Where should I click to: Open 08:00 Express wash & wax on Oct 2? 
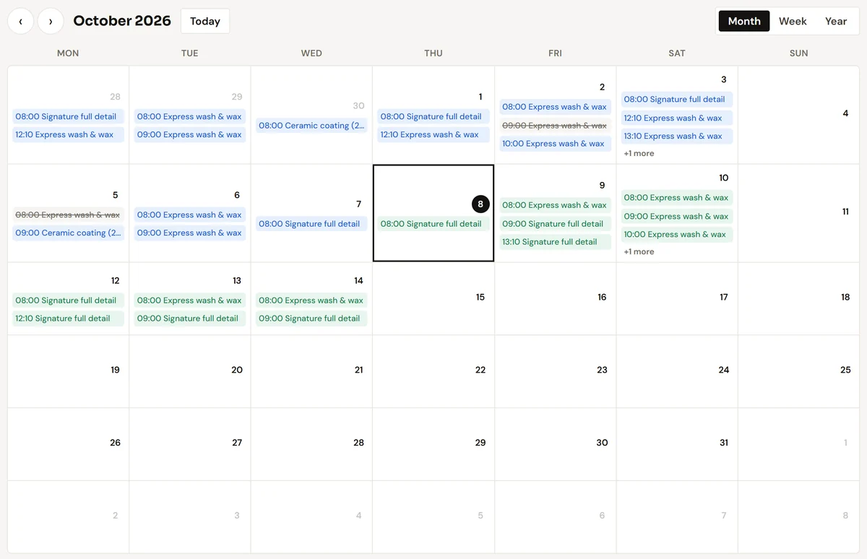point(555,107)
